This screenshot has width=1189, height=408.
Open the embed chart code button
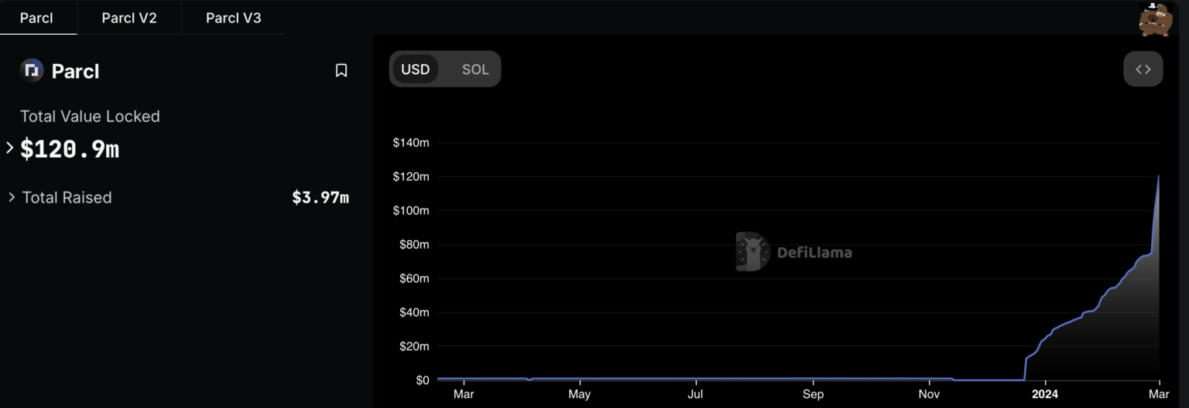(x=1143, y=70)
